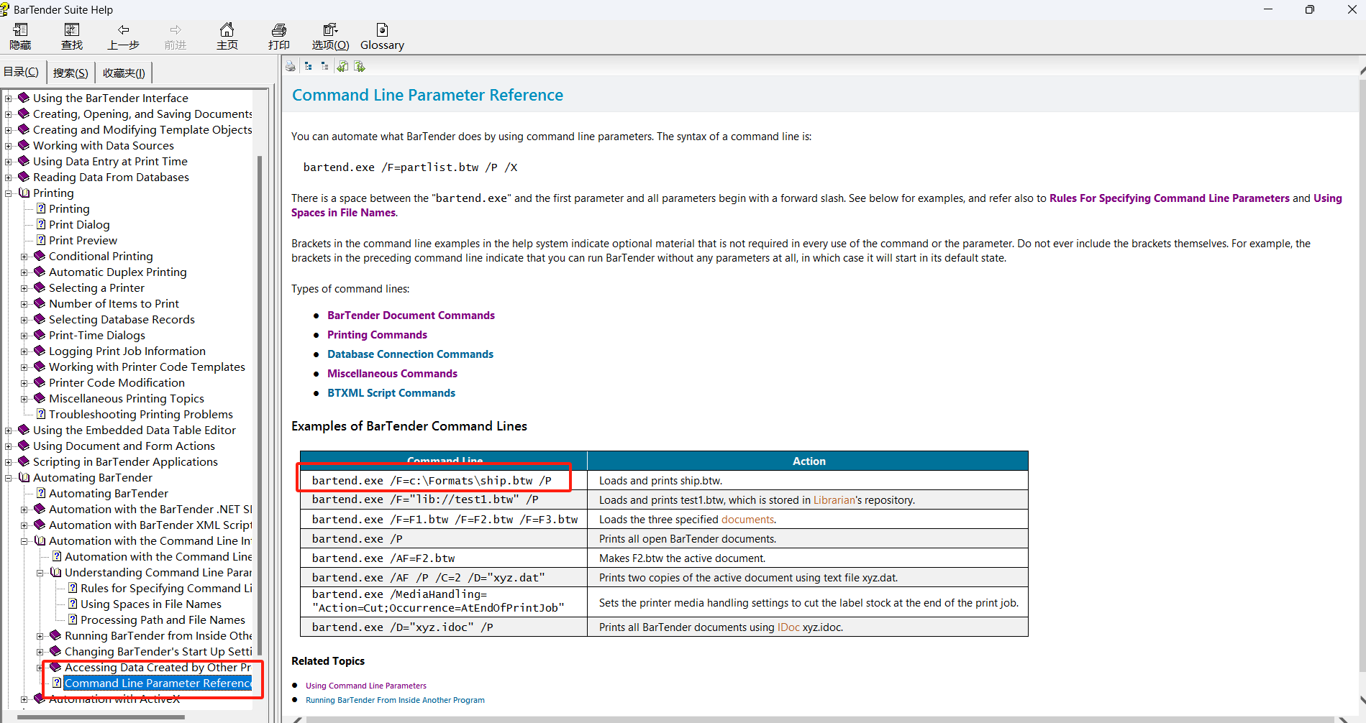Open the BTXML Script Commands link

pyautogui.click(x=391, y=393)
